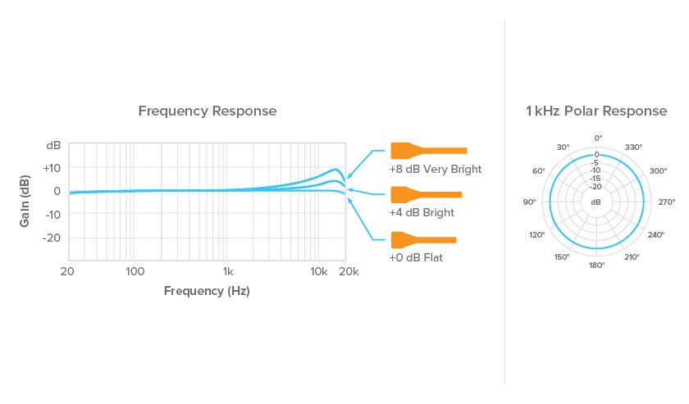Click the "Frequency (Hz)" axis label
This screenshot has height=404, width=689.
click(207, 291)
